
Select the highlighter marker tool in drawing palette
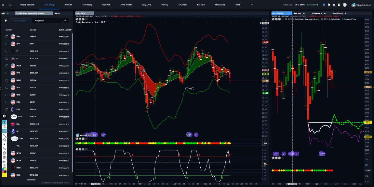click(x=4, y=131)
